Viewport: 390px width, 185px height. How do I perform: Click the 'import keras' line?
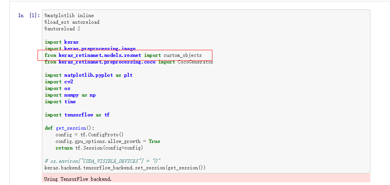point(61,42)
